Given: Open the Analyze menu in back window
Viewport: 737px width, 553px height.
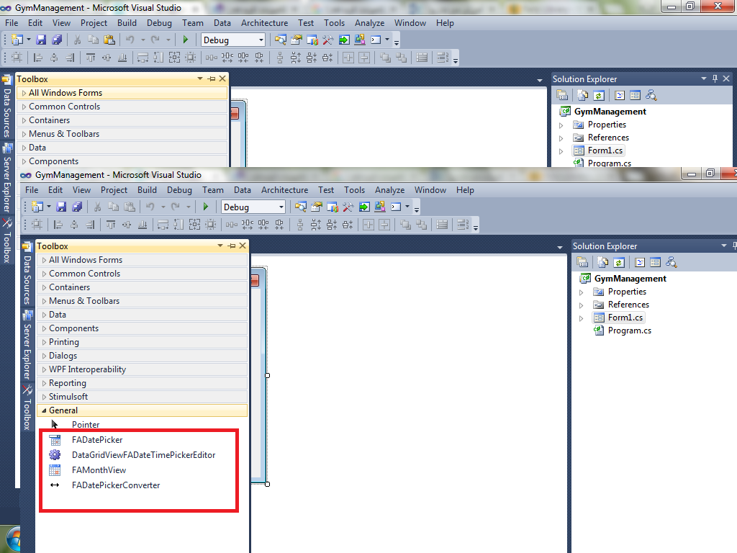Looking at the screenshot, I should 369,23.
